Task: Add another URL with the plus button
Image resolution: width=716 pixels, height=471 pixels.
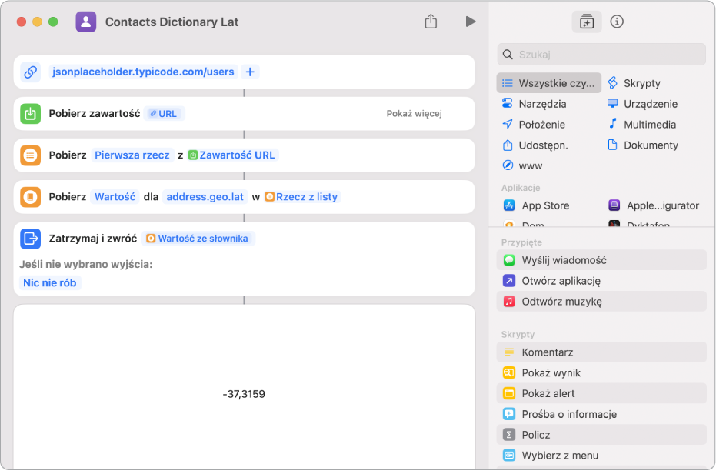Action: 250,72
